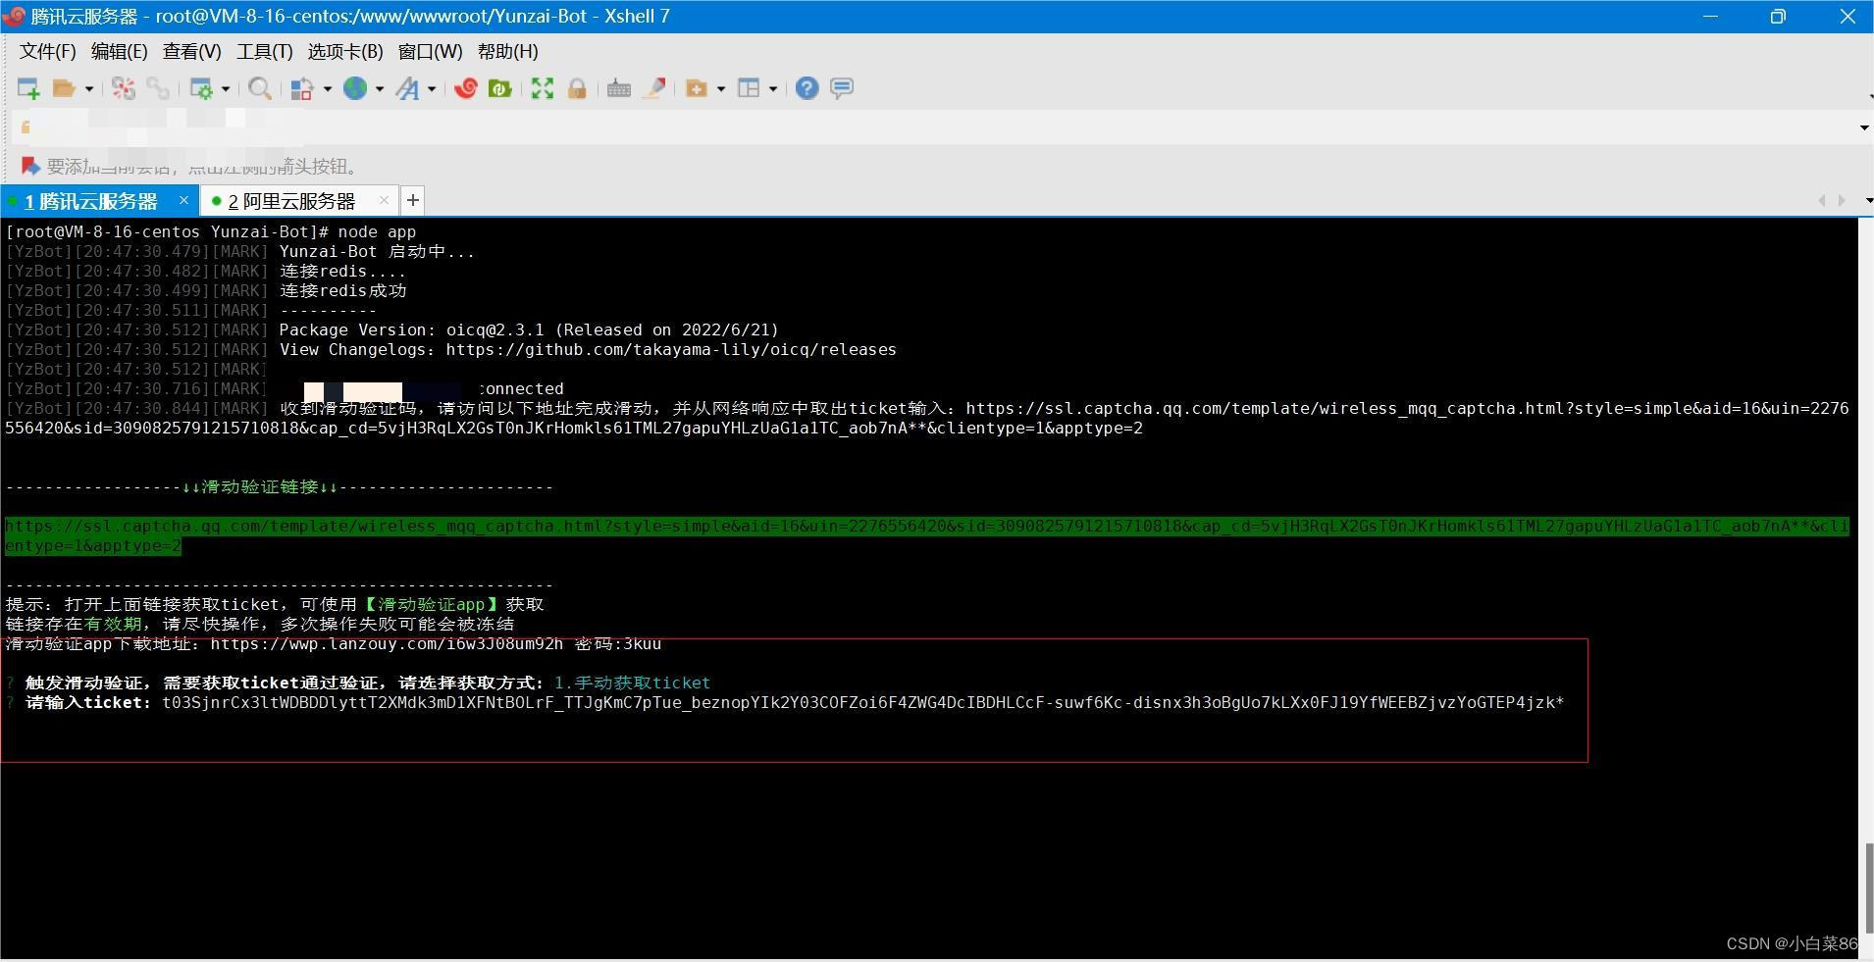Expand the Font dropdown arrow
Image resolution: width=1874 pixels, height=962 pixels.
(432, 88)
